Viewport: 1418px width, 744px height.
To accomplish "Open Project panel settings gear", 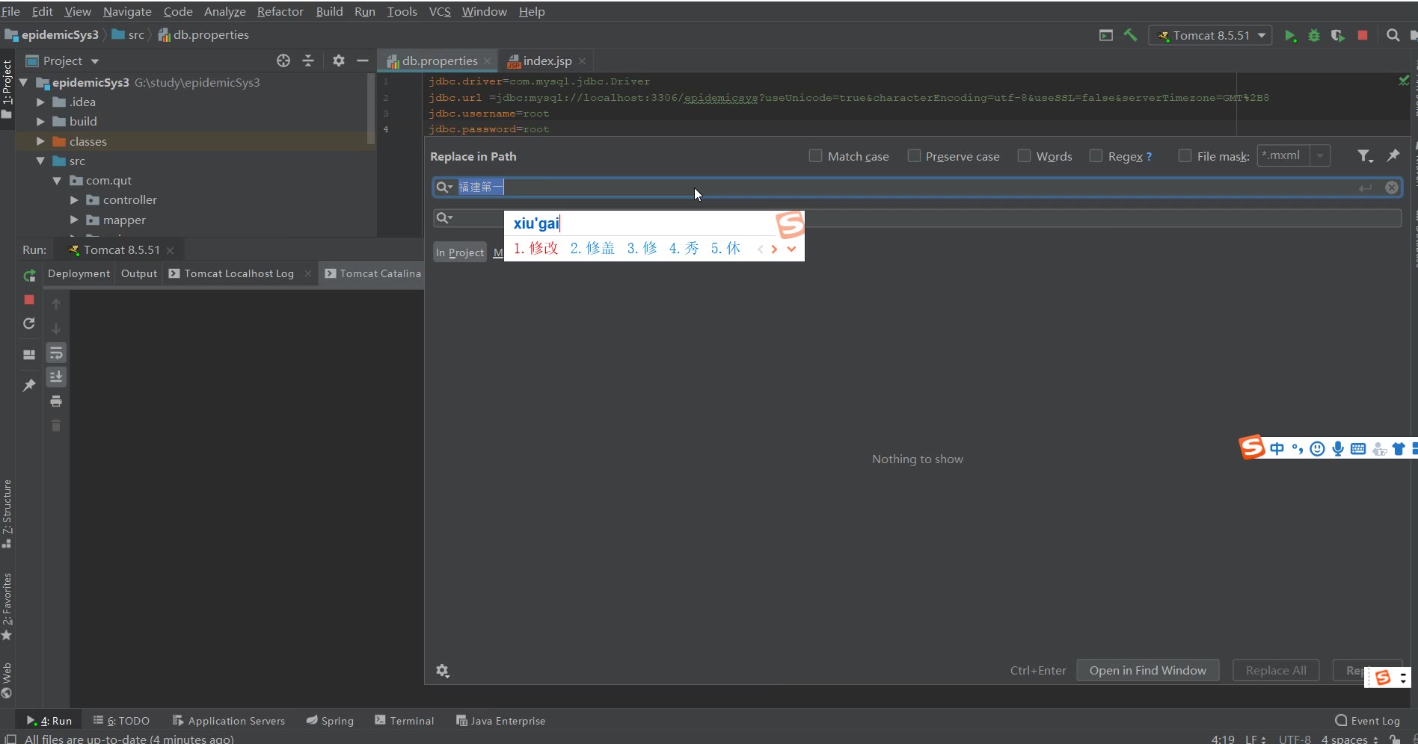I will pos(339,61).
